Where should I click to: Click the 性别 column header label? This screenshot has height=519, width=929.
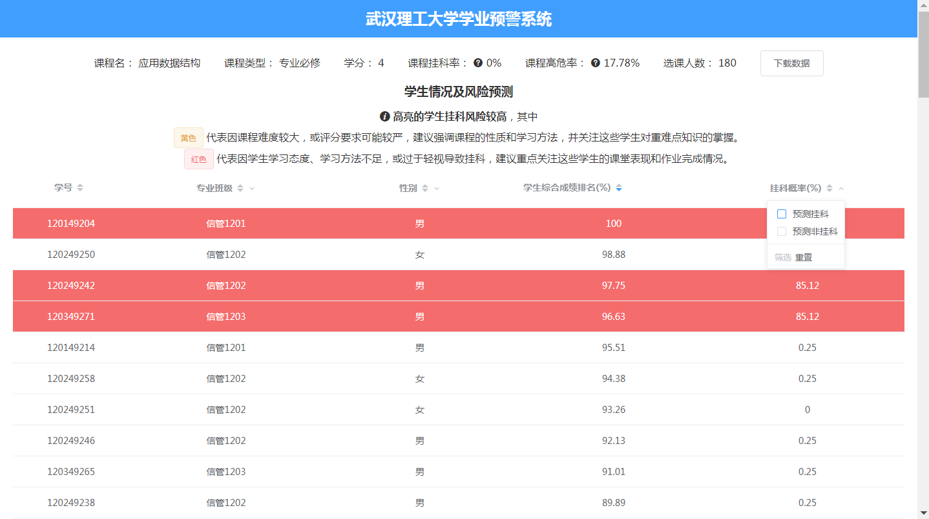[x=408, y=188]
